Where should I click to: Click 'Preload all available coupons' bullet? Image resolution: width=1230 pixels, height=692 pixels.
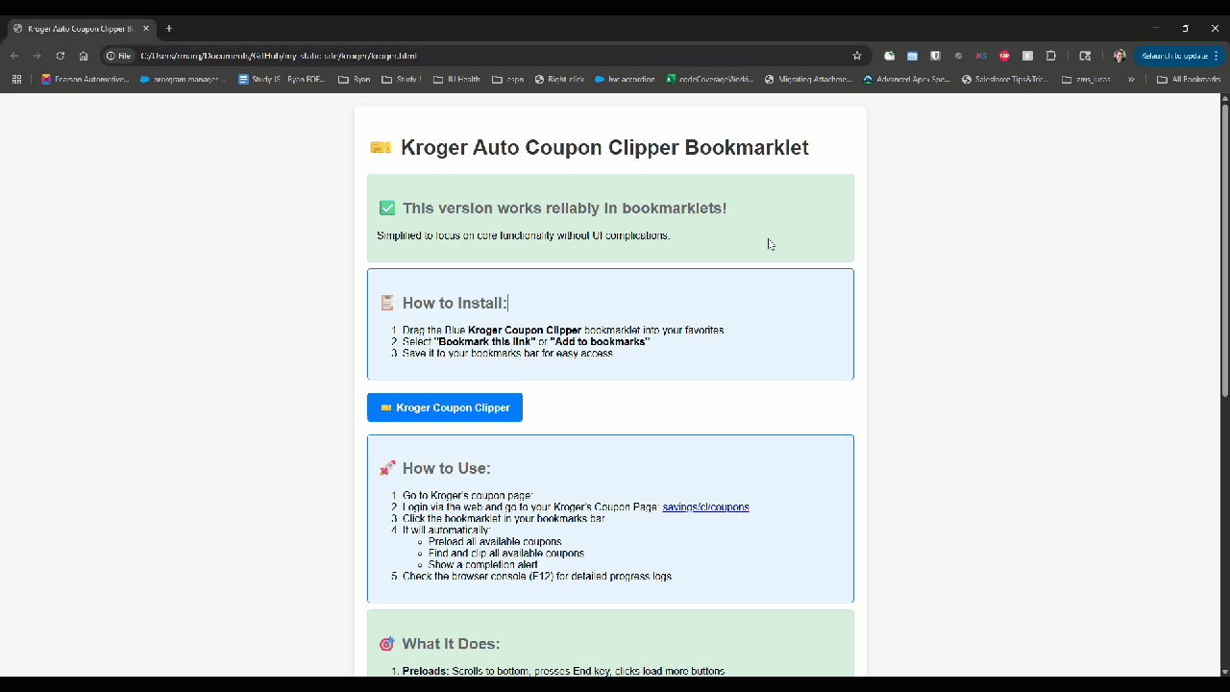pos(495,542)
